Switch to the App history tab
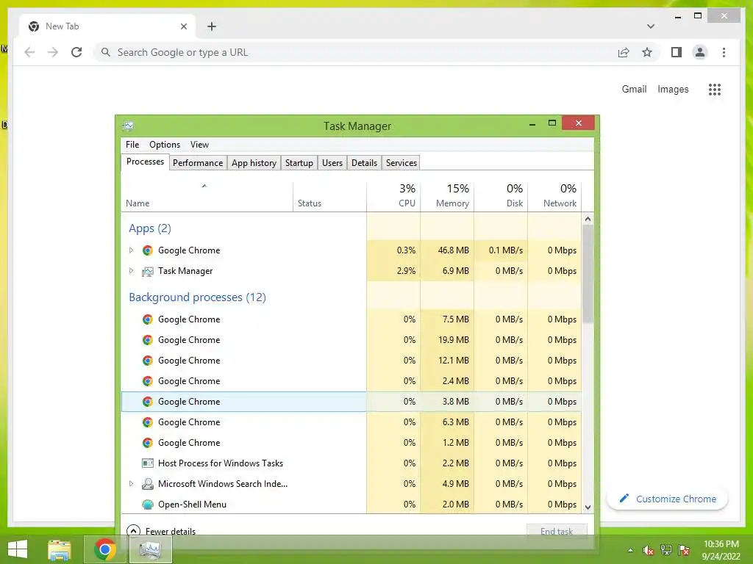This screenshot has height=564, width=753. pyautogui.click(x=254, y=163)
